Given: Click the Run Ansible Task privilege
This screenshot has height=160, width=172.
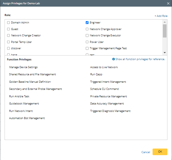Looking at the screenshot, I should click(19, 96).
